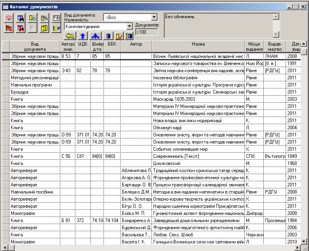Click the horizontal scrollbar left arrow
Image resolution: width=309 pixels, height=251 pixels.
point(5,248)
